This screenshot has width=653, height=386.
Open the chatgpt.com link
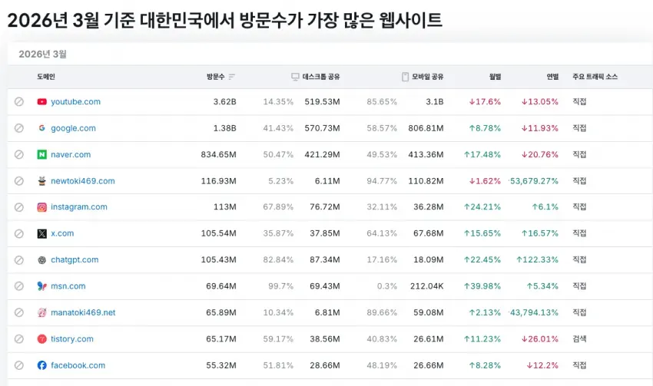[75, 260]
